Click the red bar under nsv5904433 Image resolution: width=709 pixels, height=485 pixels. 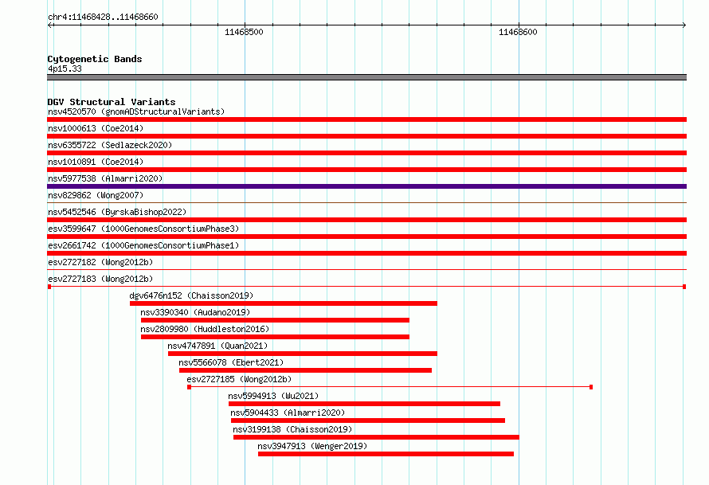click(368, 420)
